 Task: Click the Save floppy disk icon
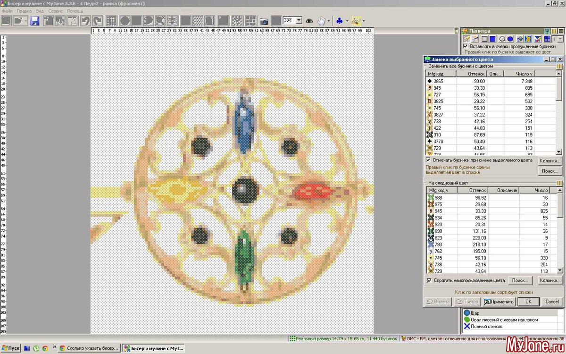point(34,21)
